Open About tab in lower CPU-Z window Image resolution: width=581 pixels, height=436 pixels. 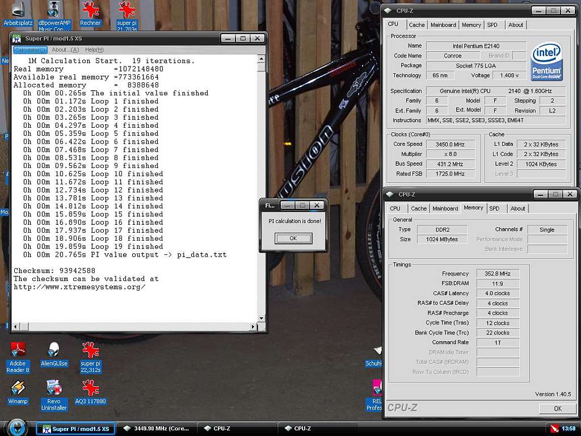[x=517, y=208]
